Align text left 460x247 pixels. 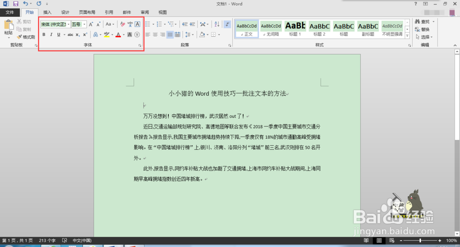click(x=148, y=34)
